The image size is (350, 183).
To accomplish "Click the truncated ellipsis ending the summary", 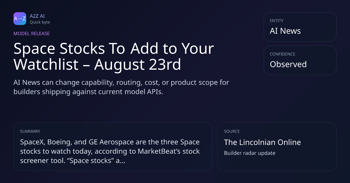I will point(123,161).
